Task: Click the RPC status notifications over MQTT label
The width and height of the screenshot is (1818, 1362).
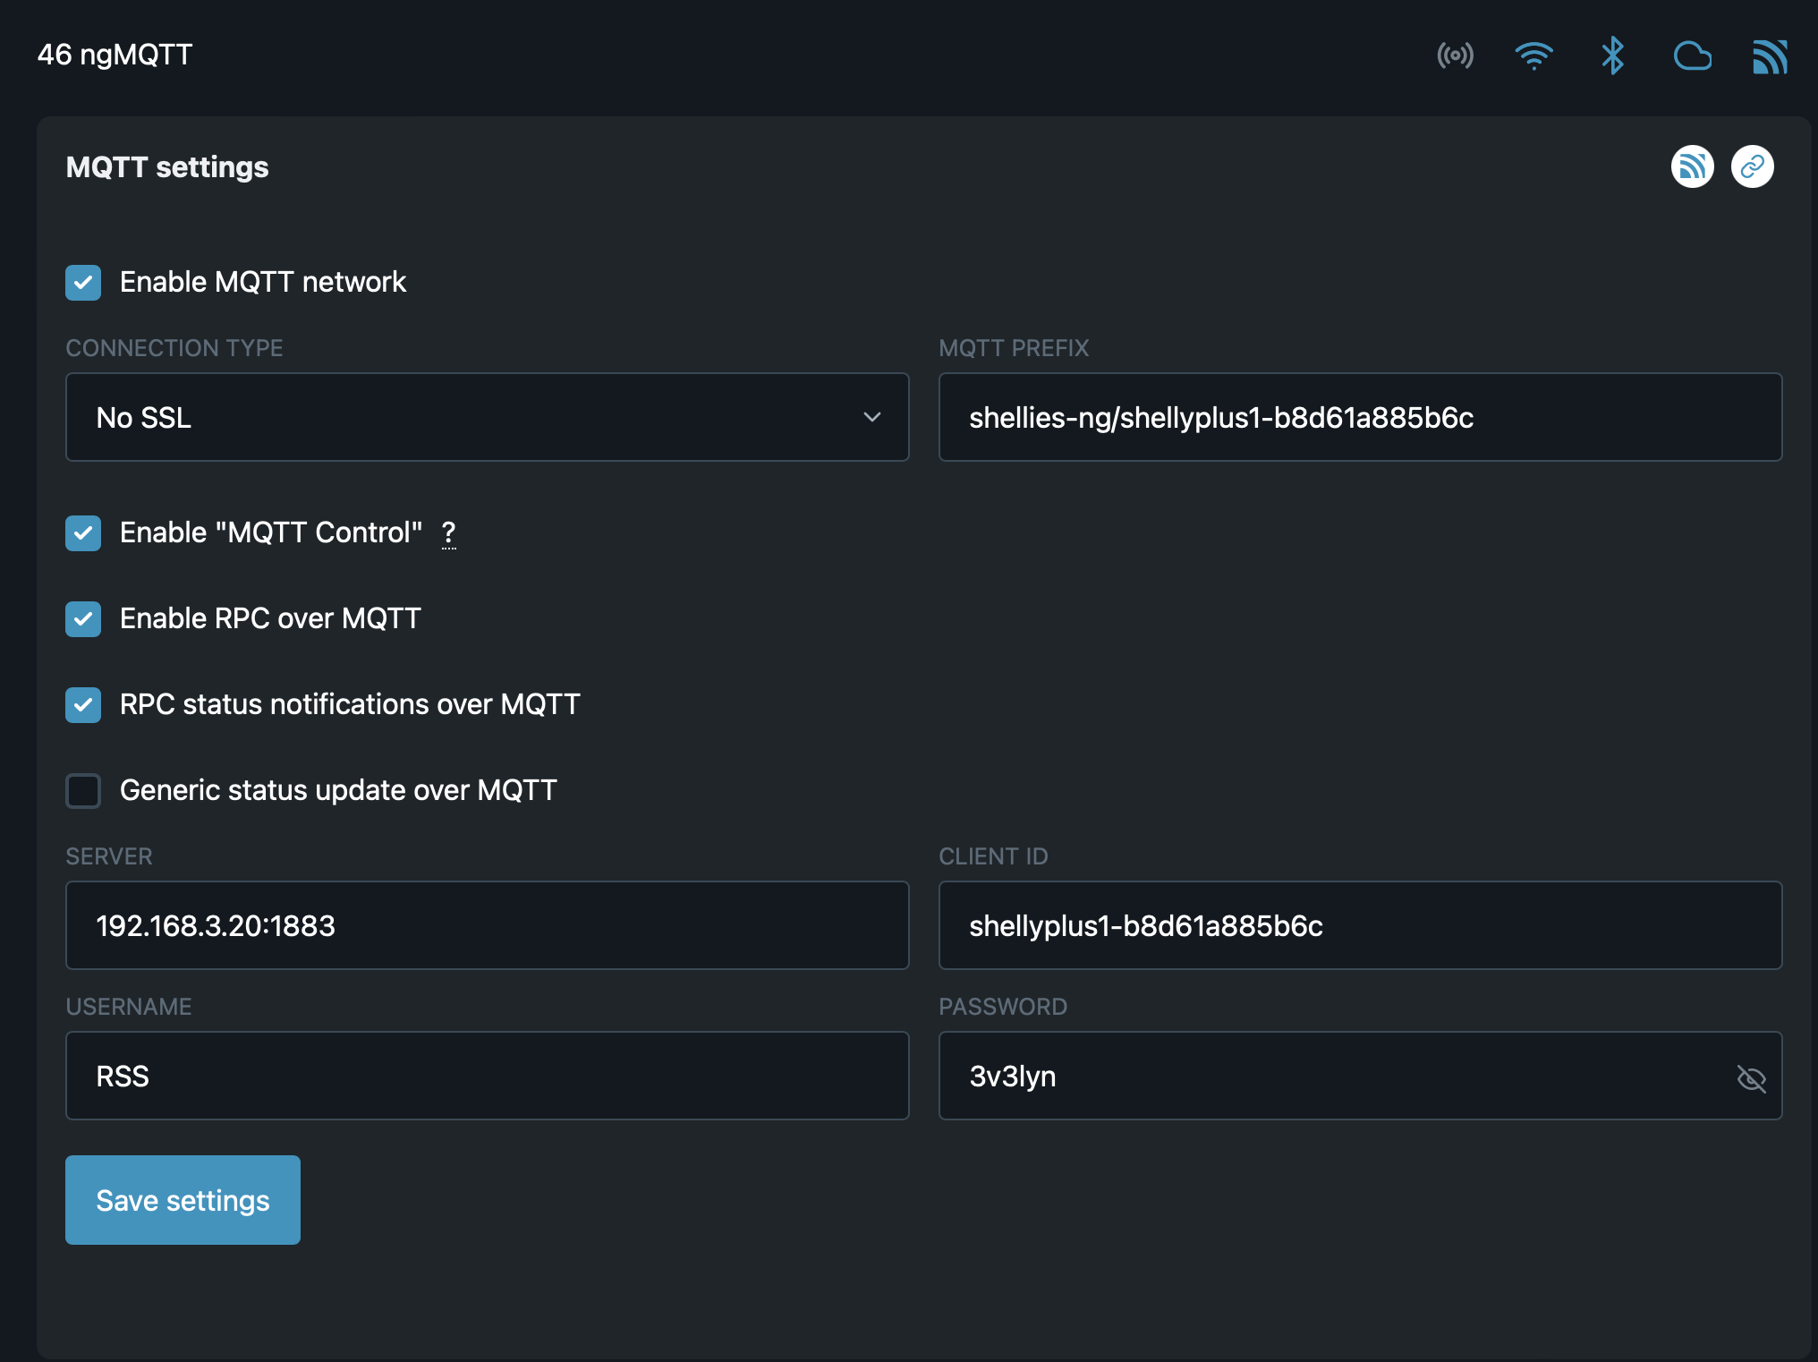Action: pyautogui.click(x=350, y=704)
